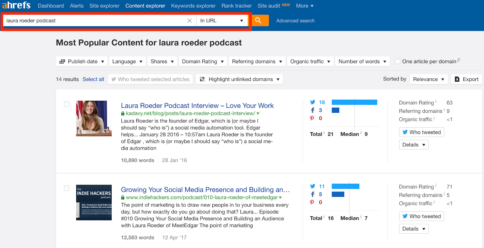Click Laura Roeder photo thumbnail
Screen dimensions: 484x248
[94, 119]
